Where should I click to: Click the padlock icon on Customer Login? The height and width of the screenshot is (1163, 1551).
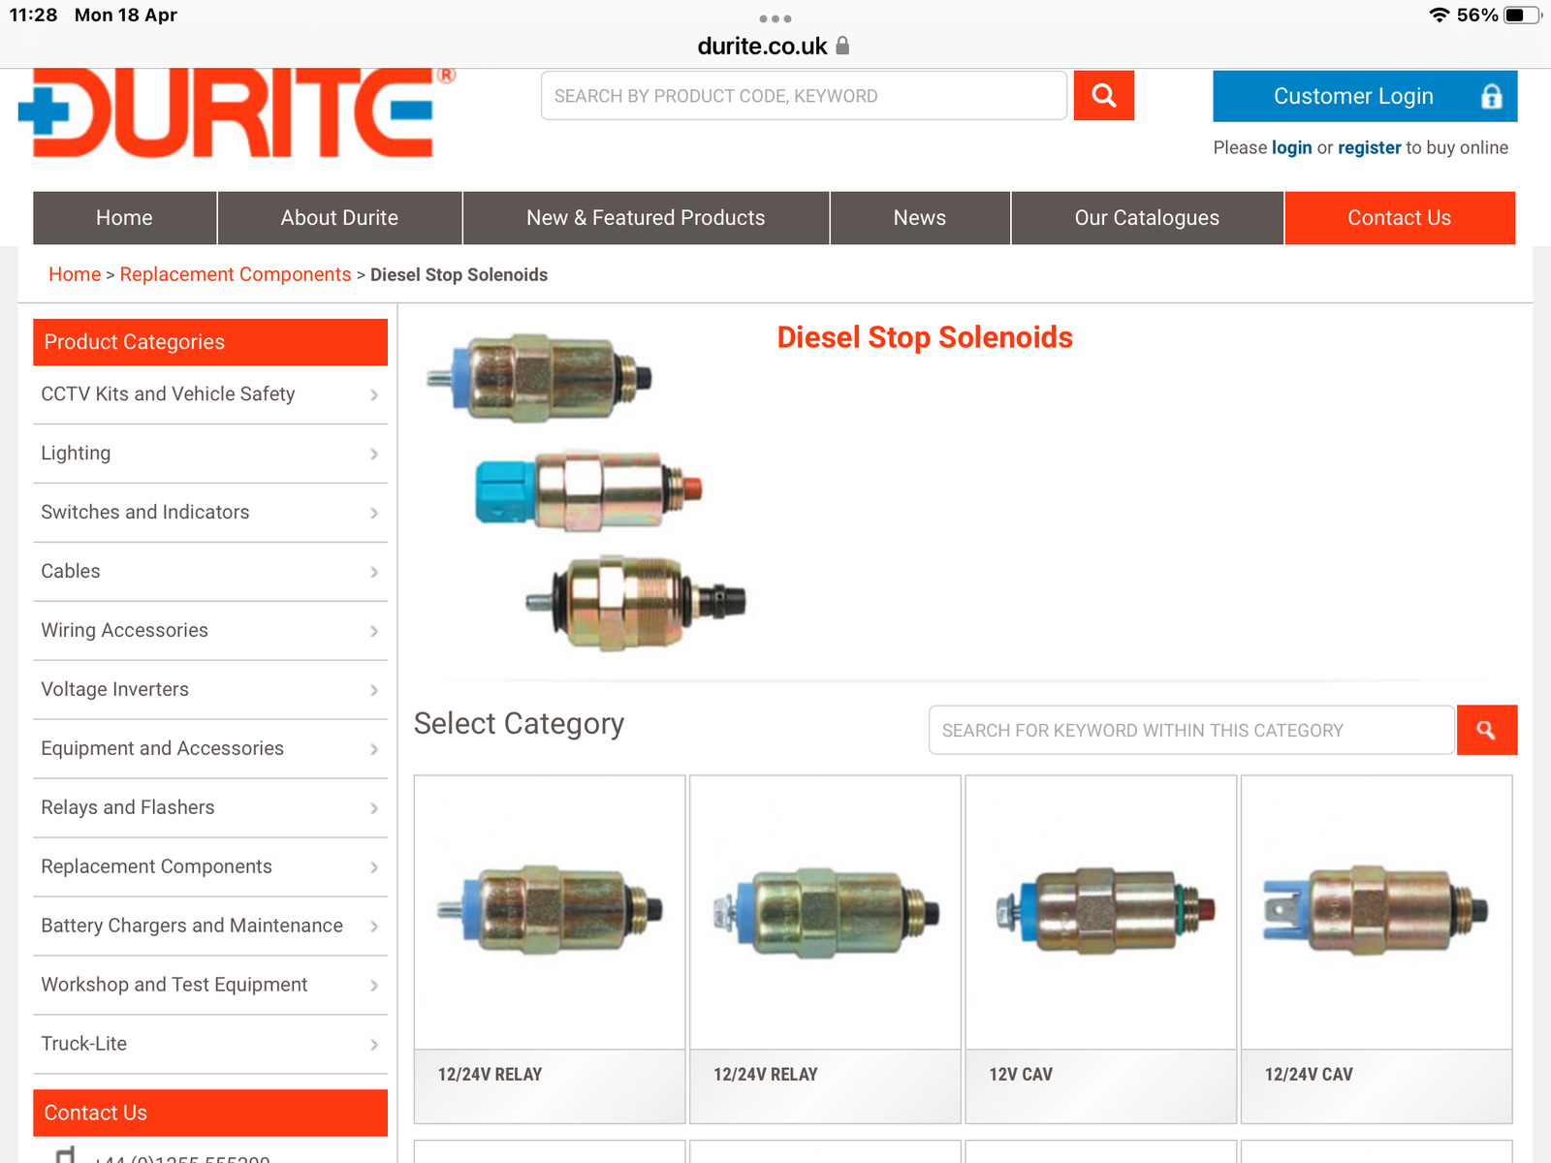(1491, 96)
